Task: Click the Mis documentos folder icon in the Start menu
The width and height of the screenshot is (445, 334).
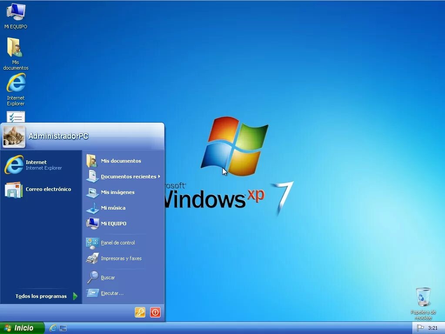Action: [x=92, y=160]
